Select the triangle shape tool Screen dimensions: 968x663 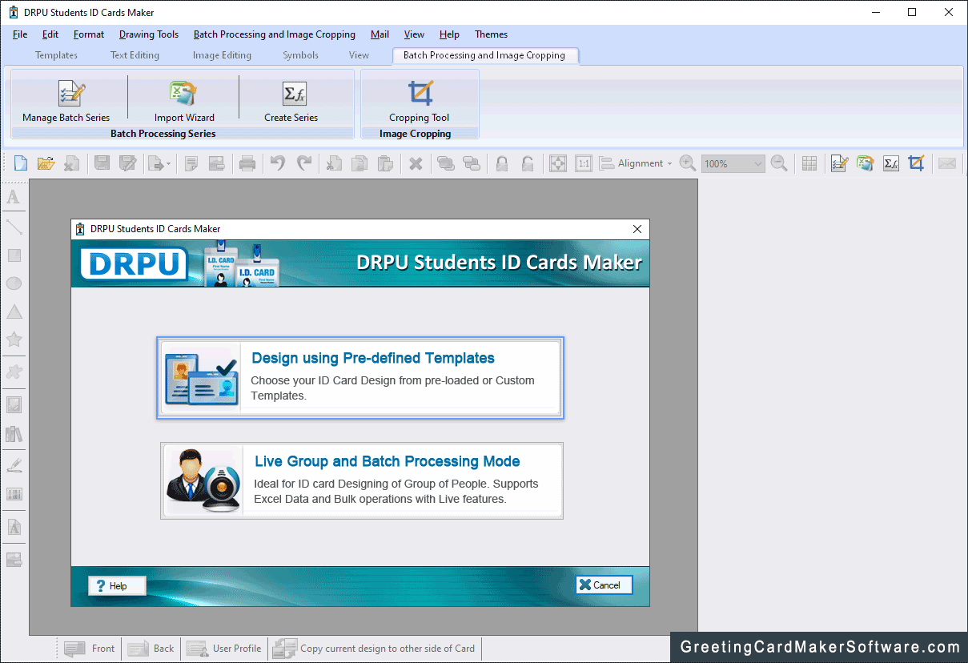click(x=14, y=311)
